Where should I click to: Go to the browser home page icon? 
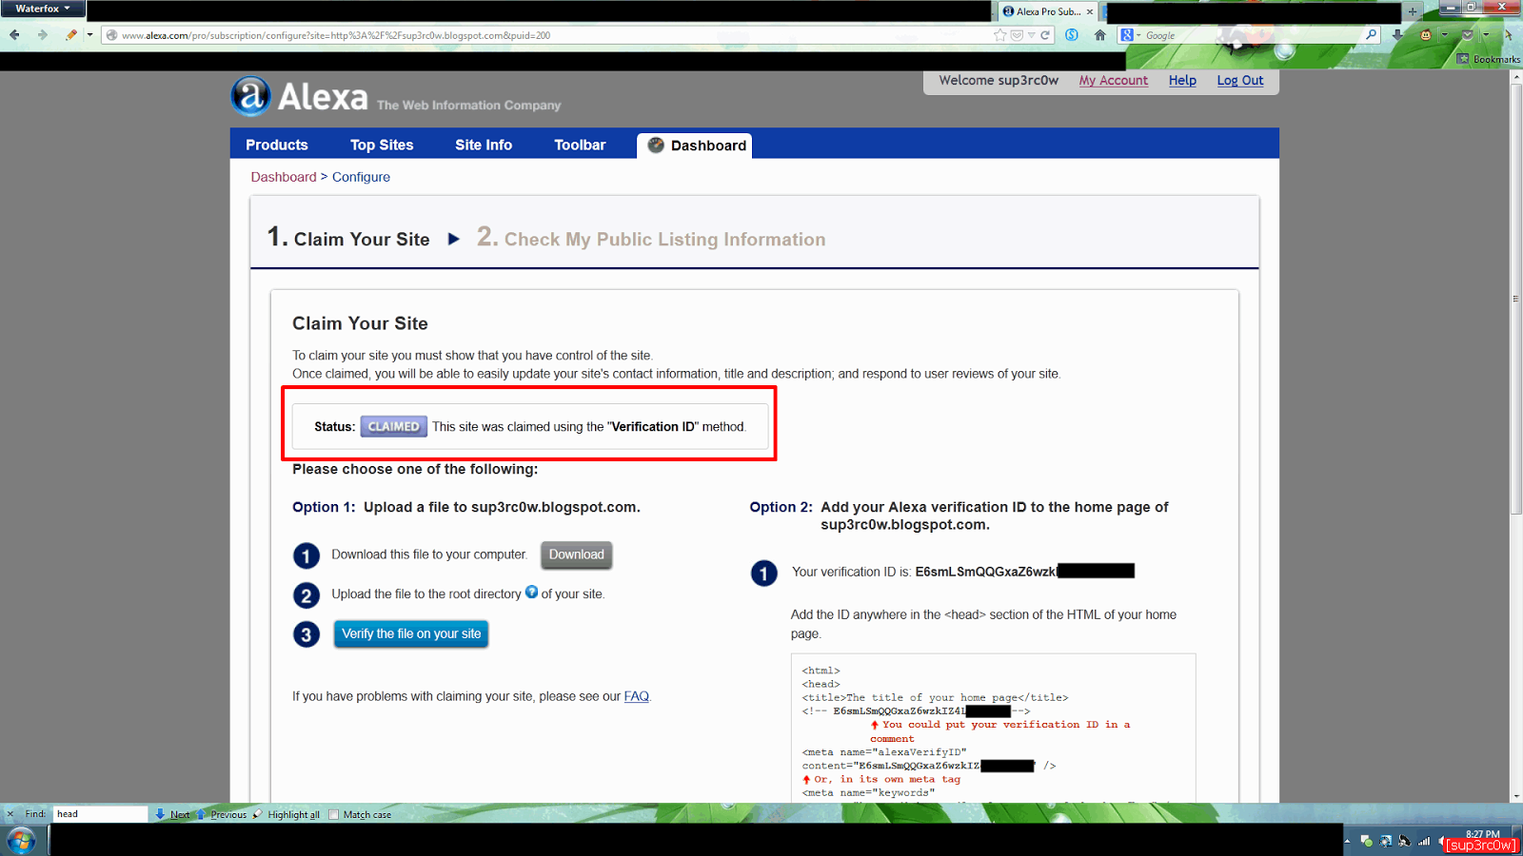point(1100,35)
